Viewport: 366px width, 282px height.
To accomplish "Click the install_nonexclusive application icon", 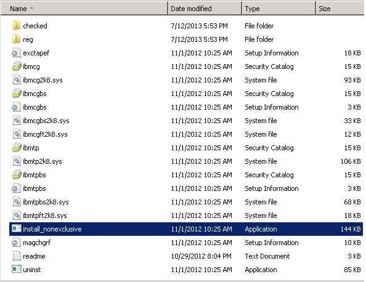I will tap(17, 228).
